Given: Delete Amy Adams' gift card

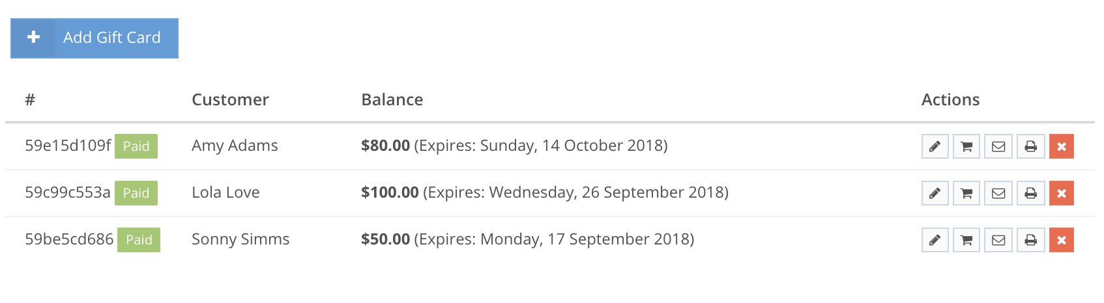Looking at the screenshot, I should point(1062,146).
